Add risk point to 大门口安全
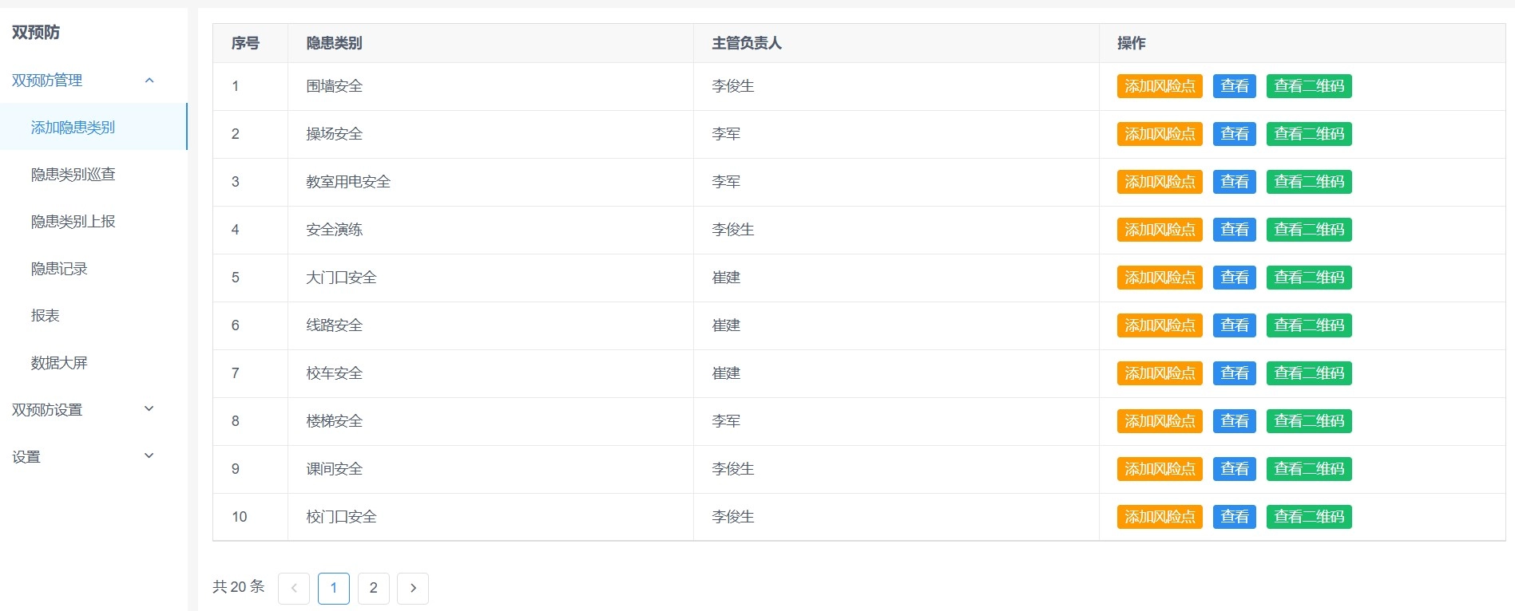1515x611 pixels. point(1160,278)
